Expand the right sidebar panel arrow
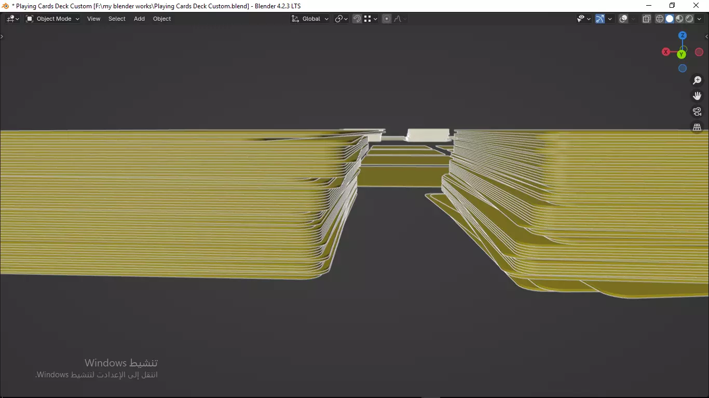This screenshot has width=709, height=398. [706, 36]
